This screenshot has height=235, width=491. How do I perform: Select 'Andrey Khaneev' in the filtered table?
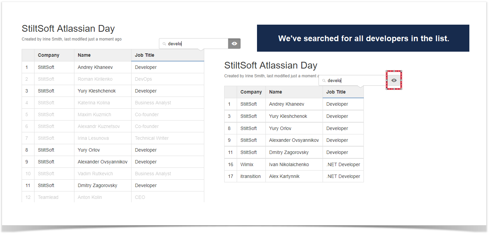tap(294, 104)
